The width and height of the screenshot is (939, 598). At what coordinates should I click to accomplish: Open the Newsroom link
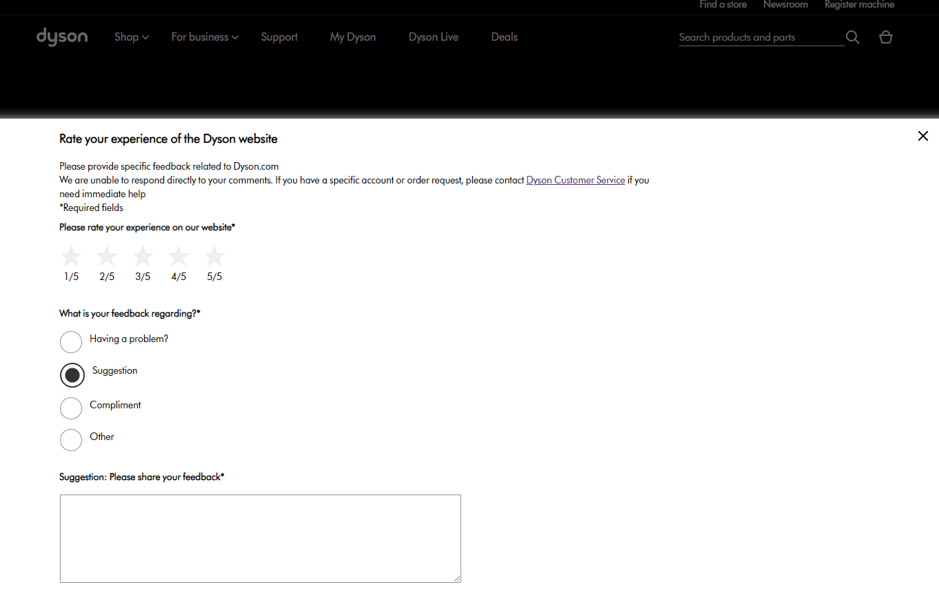[785, 5]
